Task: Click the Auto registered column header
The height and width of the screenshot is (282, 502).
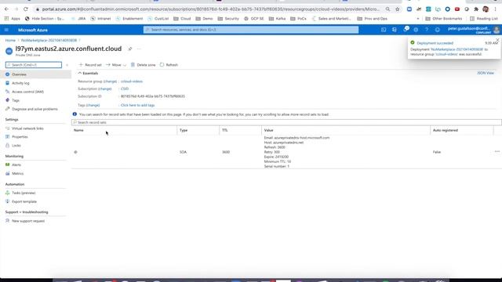Action: click(446, 131)
